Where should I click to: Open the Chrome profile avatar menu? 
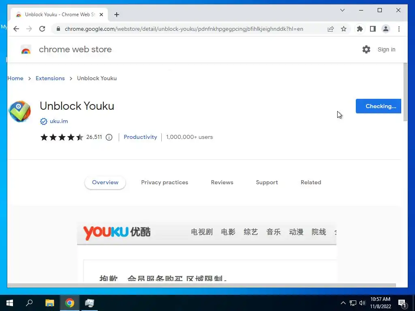point(386,29)
